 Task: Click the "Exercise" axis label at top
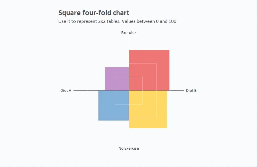point(128,33)
